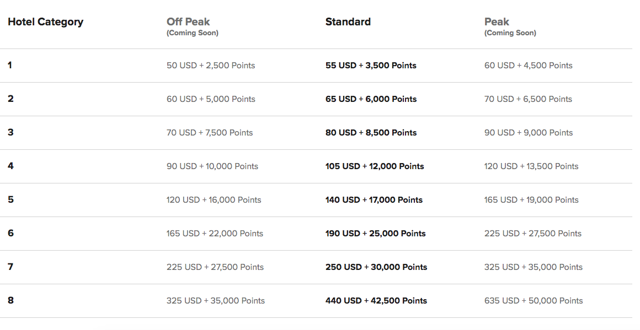640x330 pixels.
Task: Click the Standard column header
Action: tap(348, 22)
